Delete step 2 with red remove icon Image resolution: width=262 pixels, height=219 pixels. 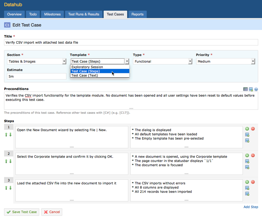click(x=253, y=155)
